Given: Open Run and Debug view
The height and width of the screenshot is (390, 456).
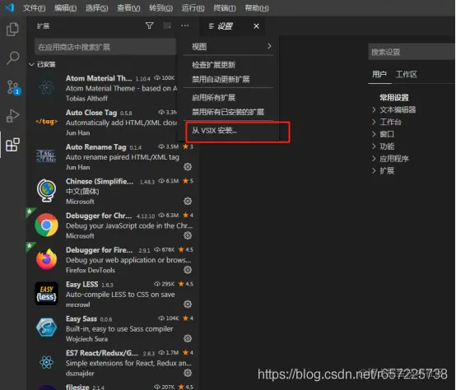Looking at the screenshot, I should (x=12, y=116).
